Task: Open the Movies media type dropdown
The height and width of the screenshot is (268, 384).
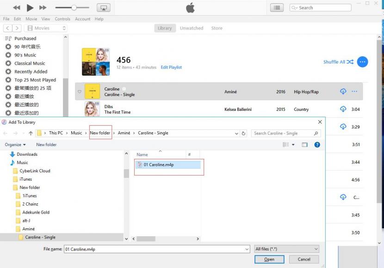Action: (46, 28)
